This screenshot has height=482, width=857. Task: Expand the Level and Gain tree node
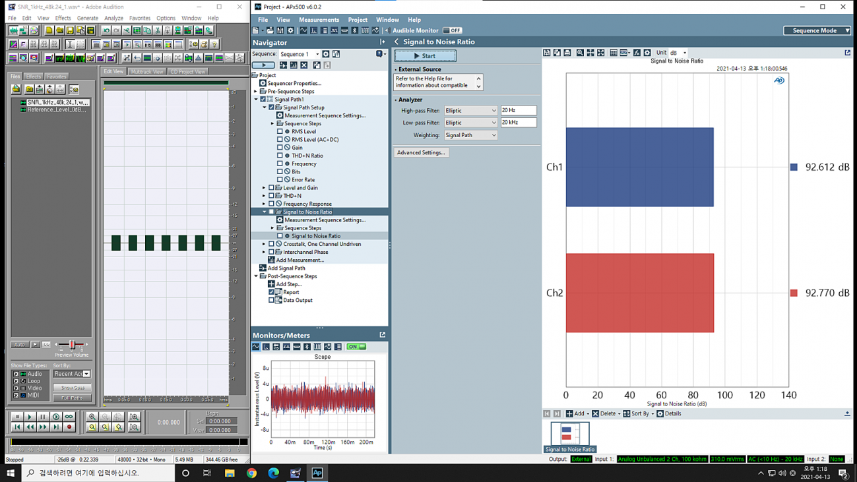(264, 188)
